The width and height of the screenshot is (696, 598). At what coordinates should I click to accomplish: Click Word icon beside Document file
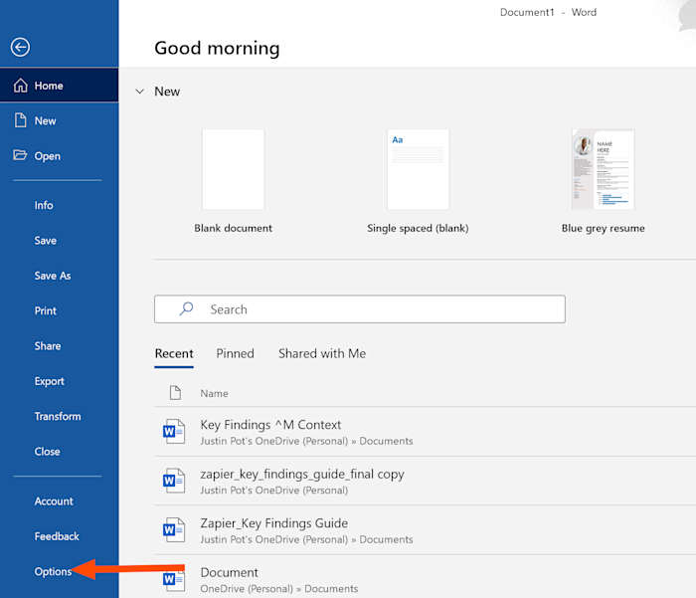click(174, 579)
